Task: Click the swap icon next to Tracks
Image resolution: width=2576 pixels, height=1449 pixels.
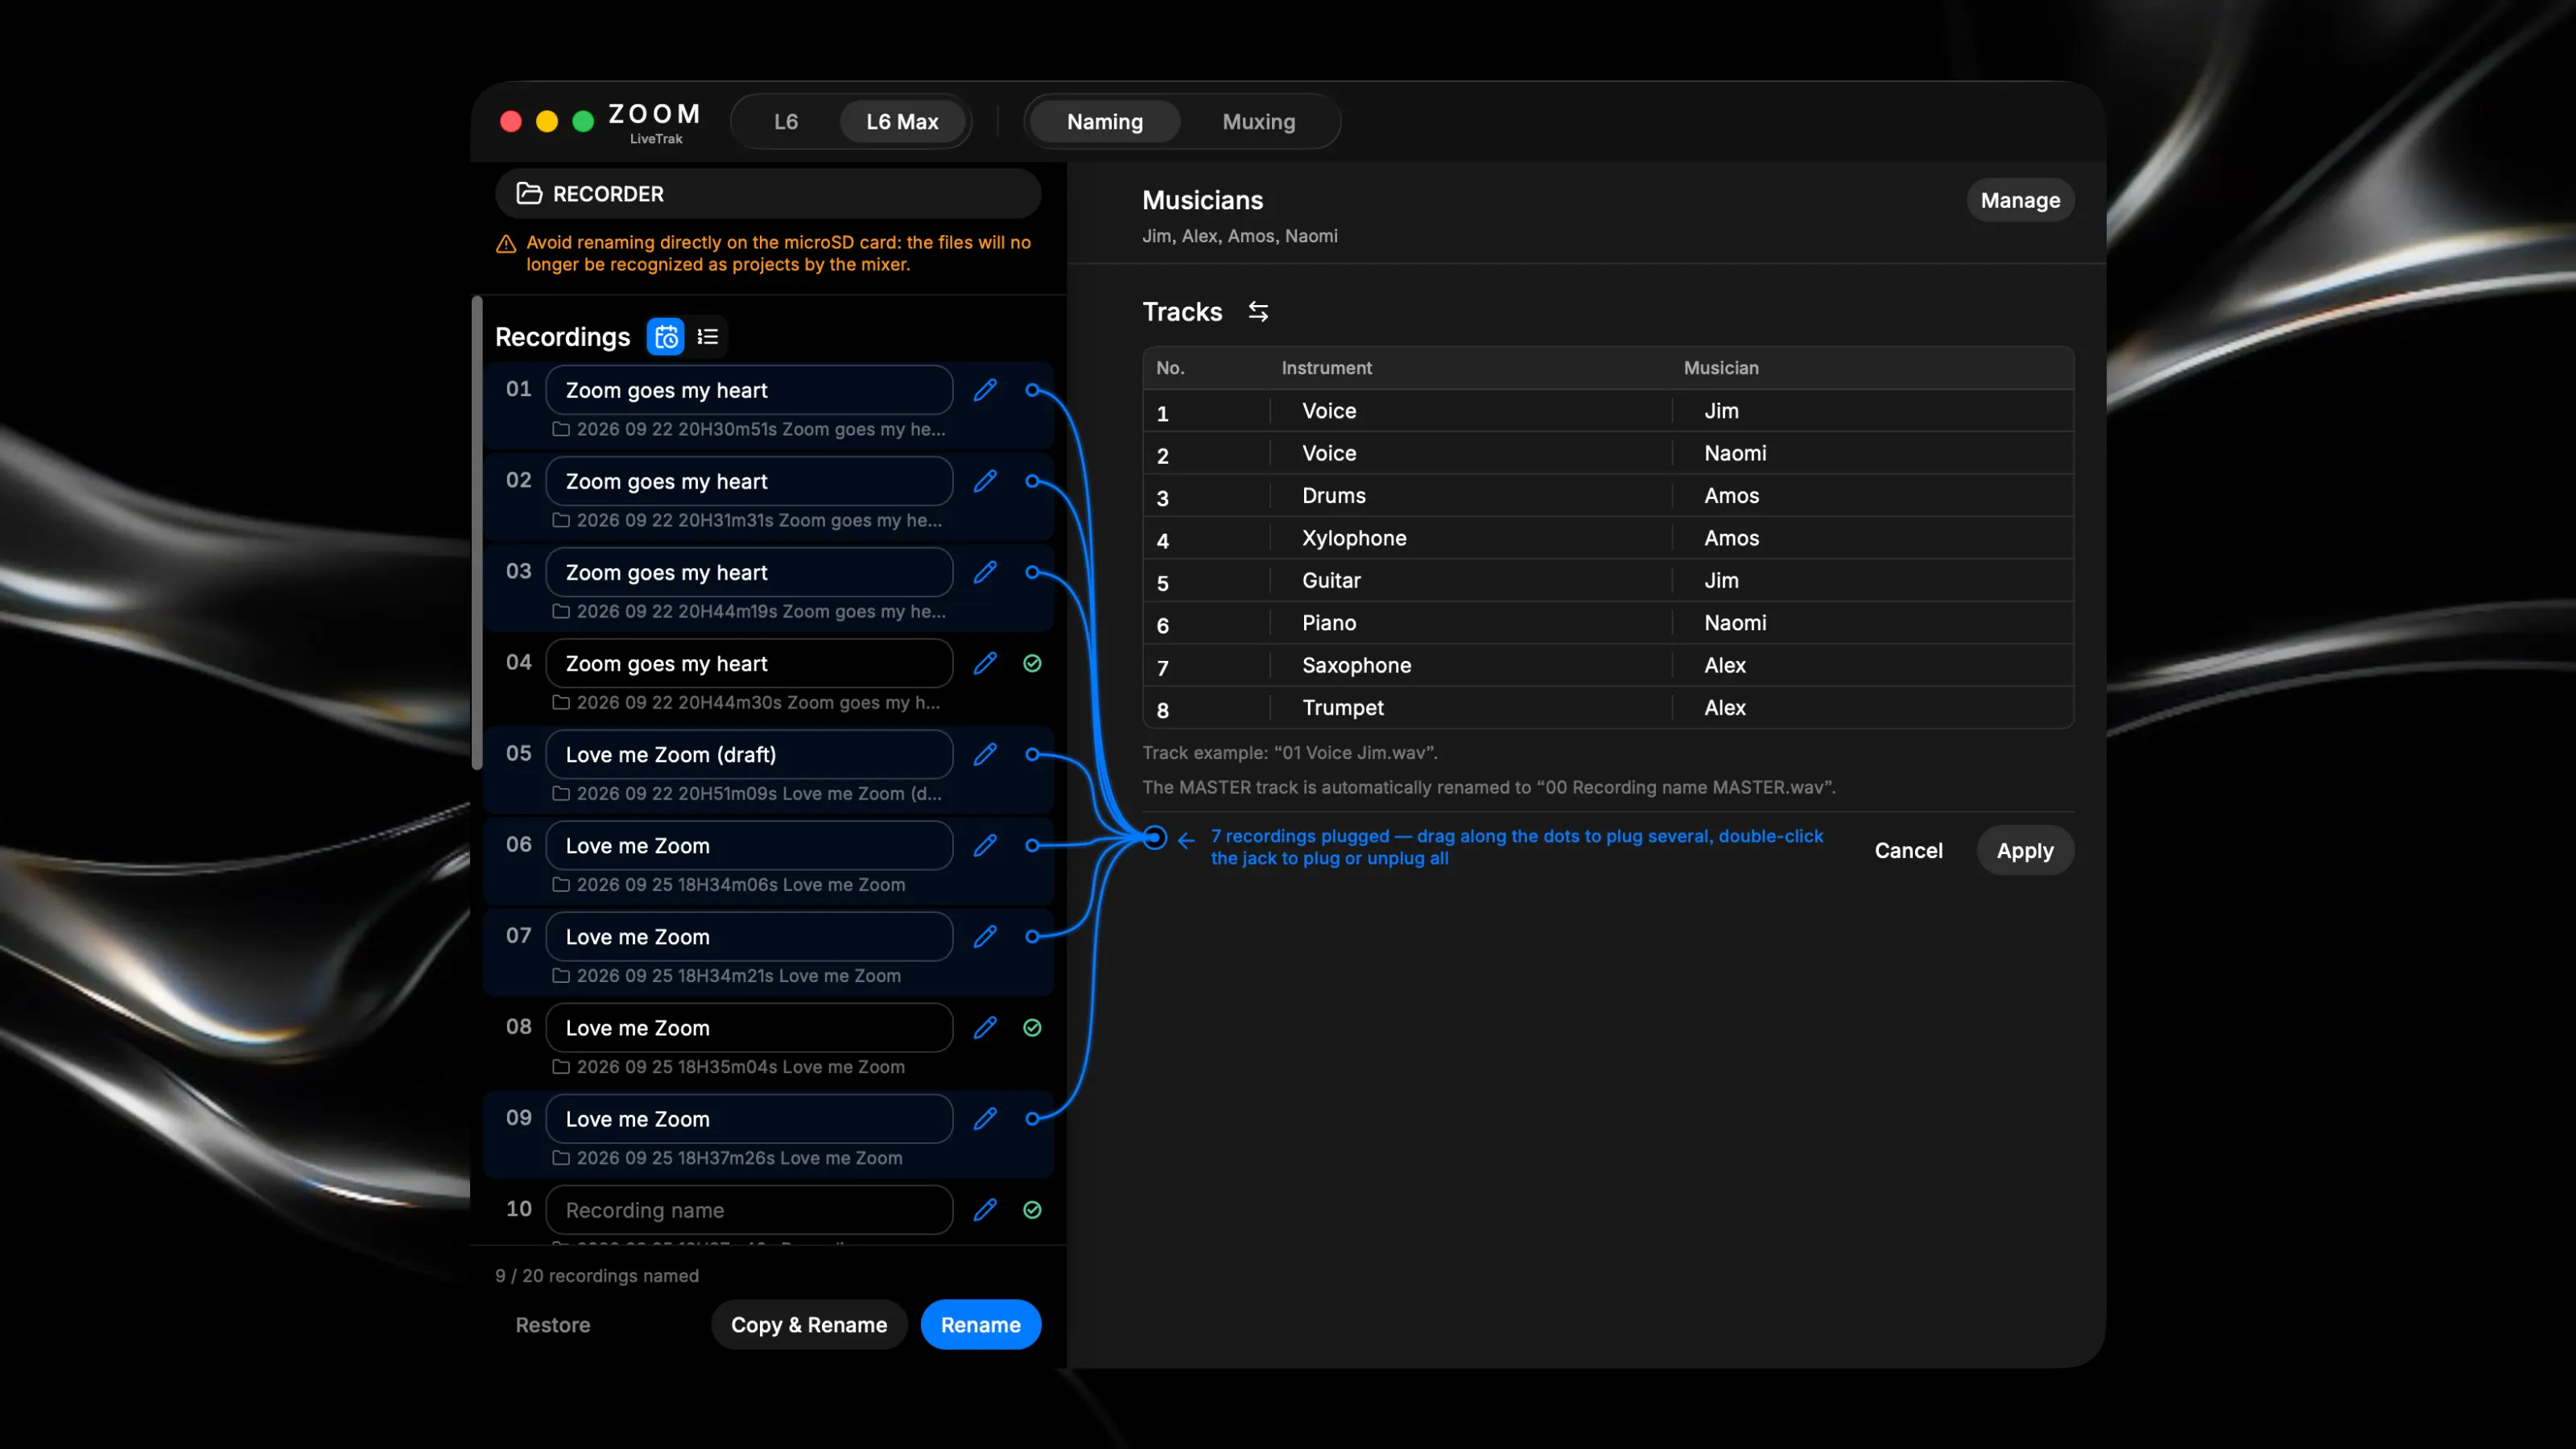Action: (x=1258, y=312)
